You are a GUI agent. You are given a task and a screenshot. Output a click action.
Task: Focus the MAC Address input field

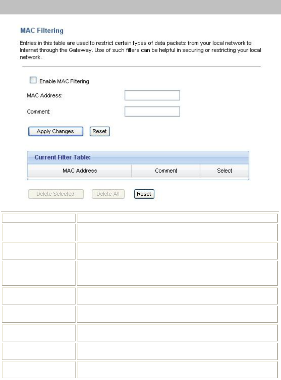pyautogui.click(x=152, y=96)
